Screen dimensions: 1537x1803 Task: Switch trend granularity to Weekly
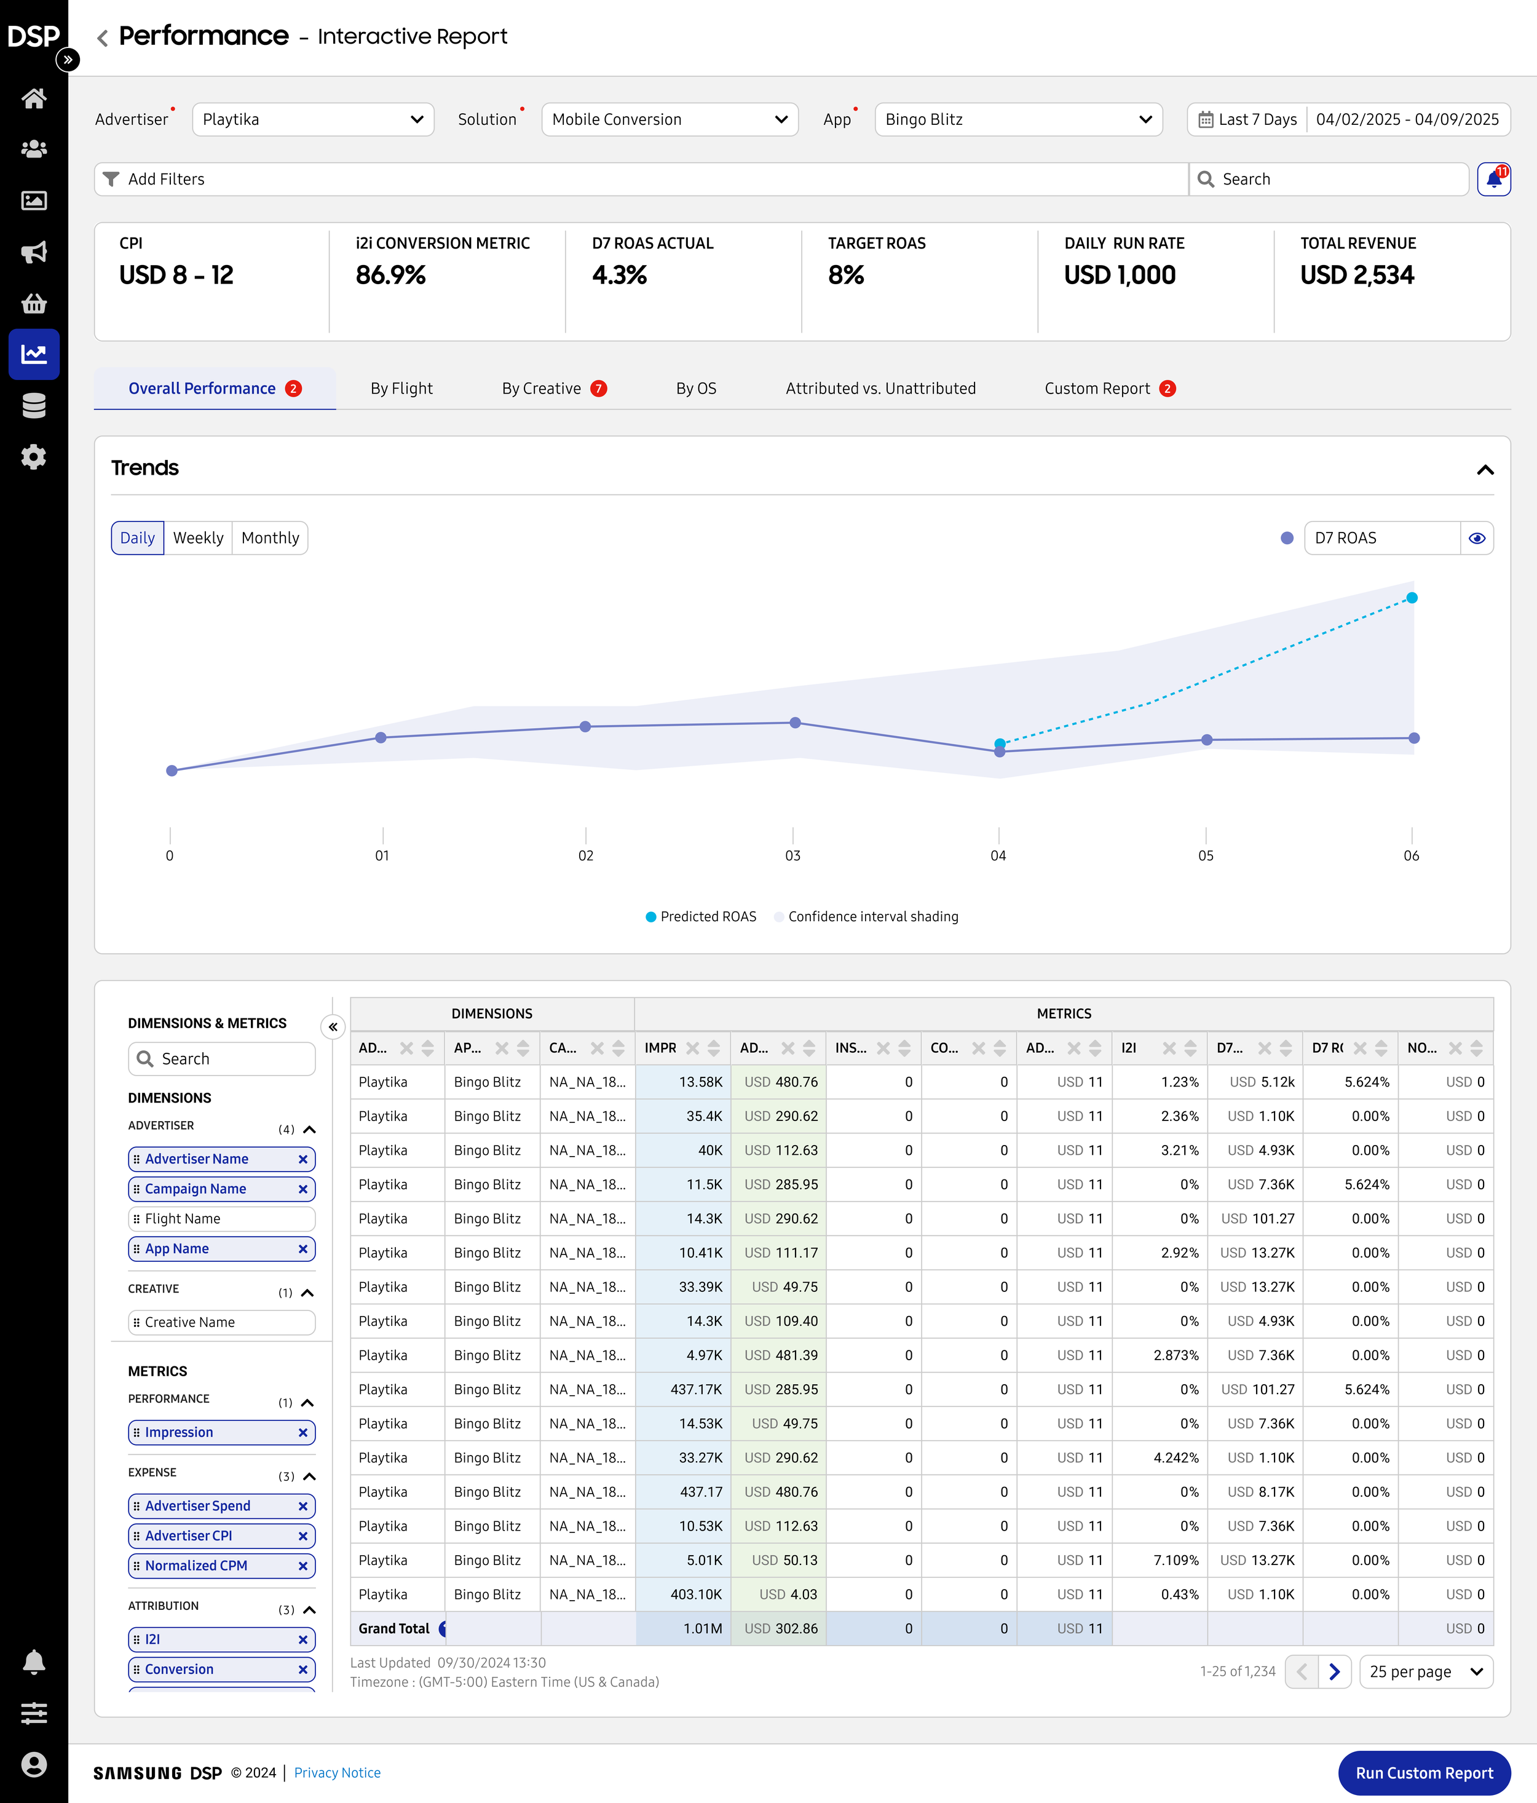[x=199, y=538]
